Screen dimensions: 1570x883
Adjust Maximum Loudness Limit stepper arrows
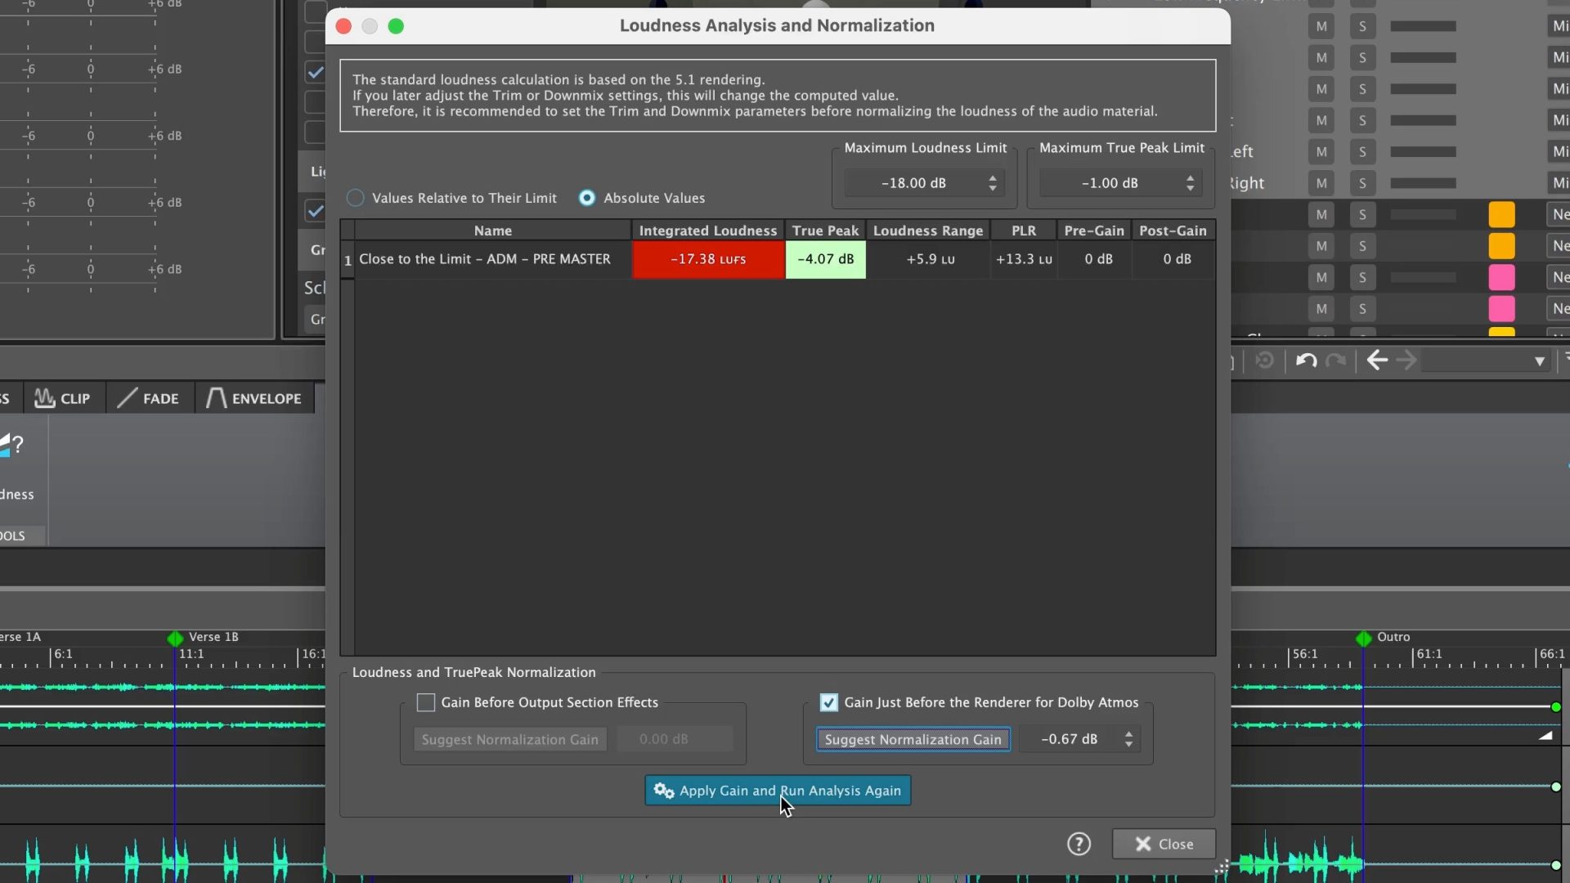(x=993, y=183)
